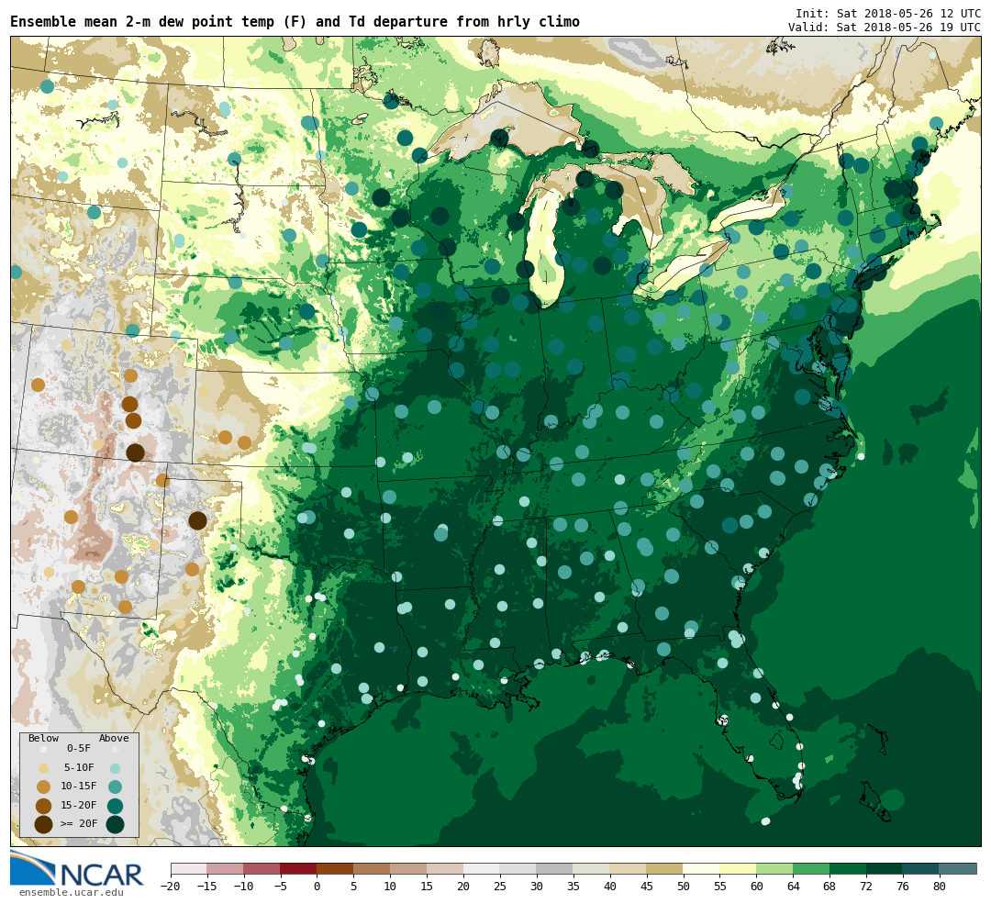The image size is (991, 904).
Task: Click the 80 tick label on color bar
Action: 940,887
